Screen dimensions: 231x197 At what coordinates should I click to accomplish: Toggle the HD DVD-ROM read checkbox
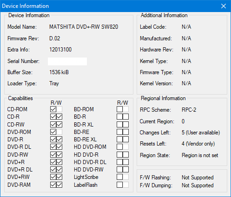point(119,147)
